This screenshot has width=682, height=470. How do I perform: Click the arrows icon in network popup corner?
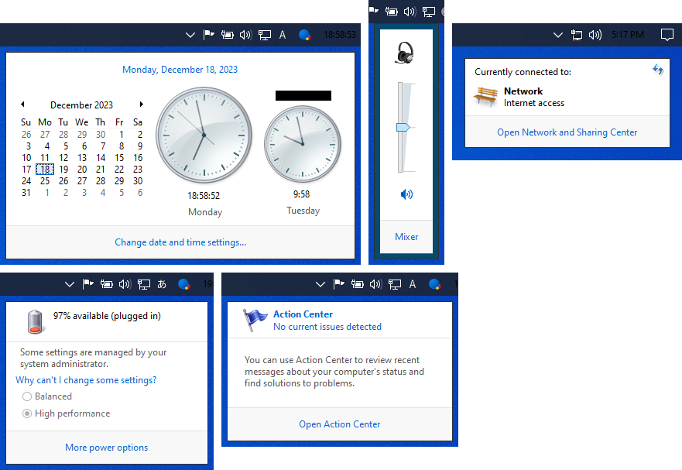[658, 70]
